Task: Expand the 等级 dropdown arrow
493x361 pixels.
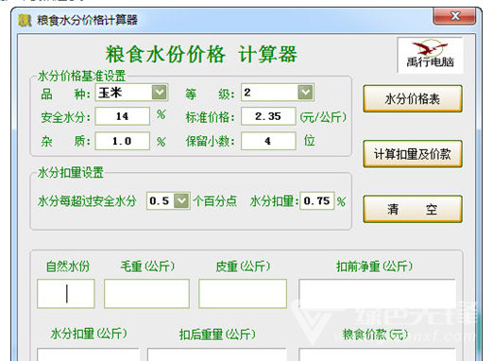Action: coord(305,93)
